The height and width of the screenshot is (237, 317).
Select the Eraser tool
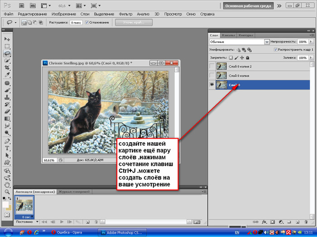click(x=7, y=112)
